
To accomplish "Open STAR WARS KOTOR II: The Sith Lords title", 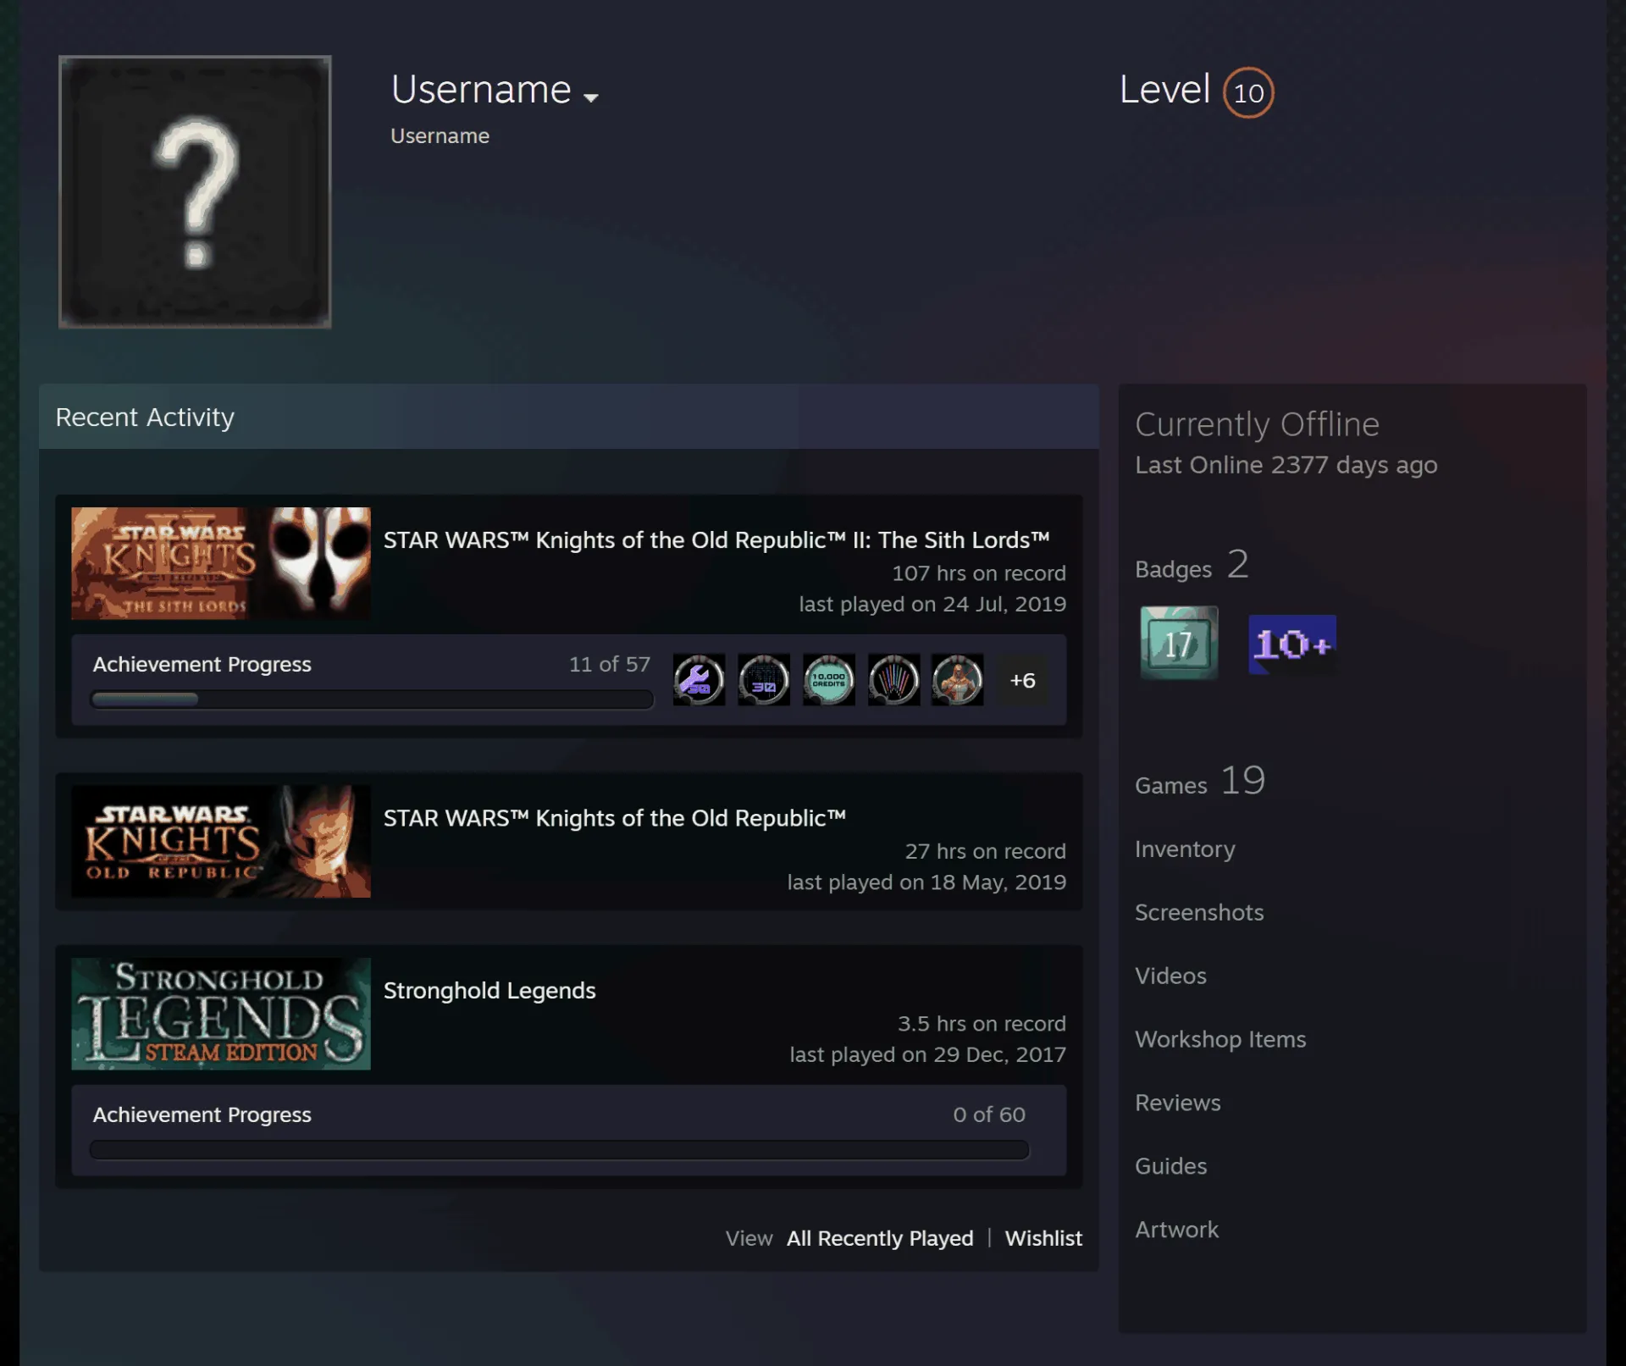I will point(716,540).
